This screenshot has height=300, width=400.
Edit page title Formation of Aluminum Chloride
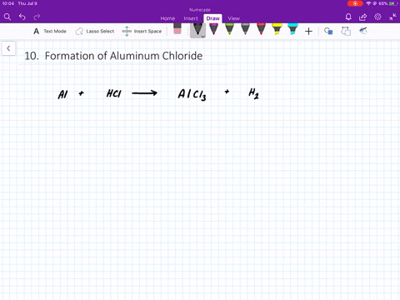(113, 56)
